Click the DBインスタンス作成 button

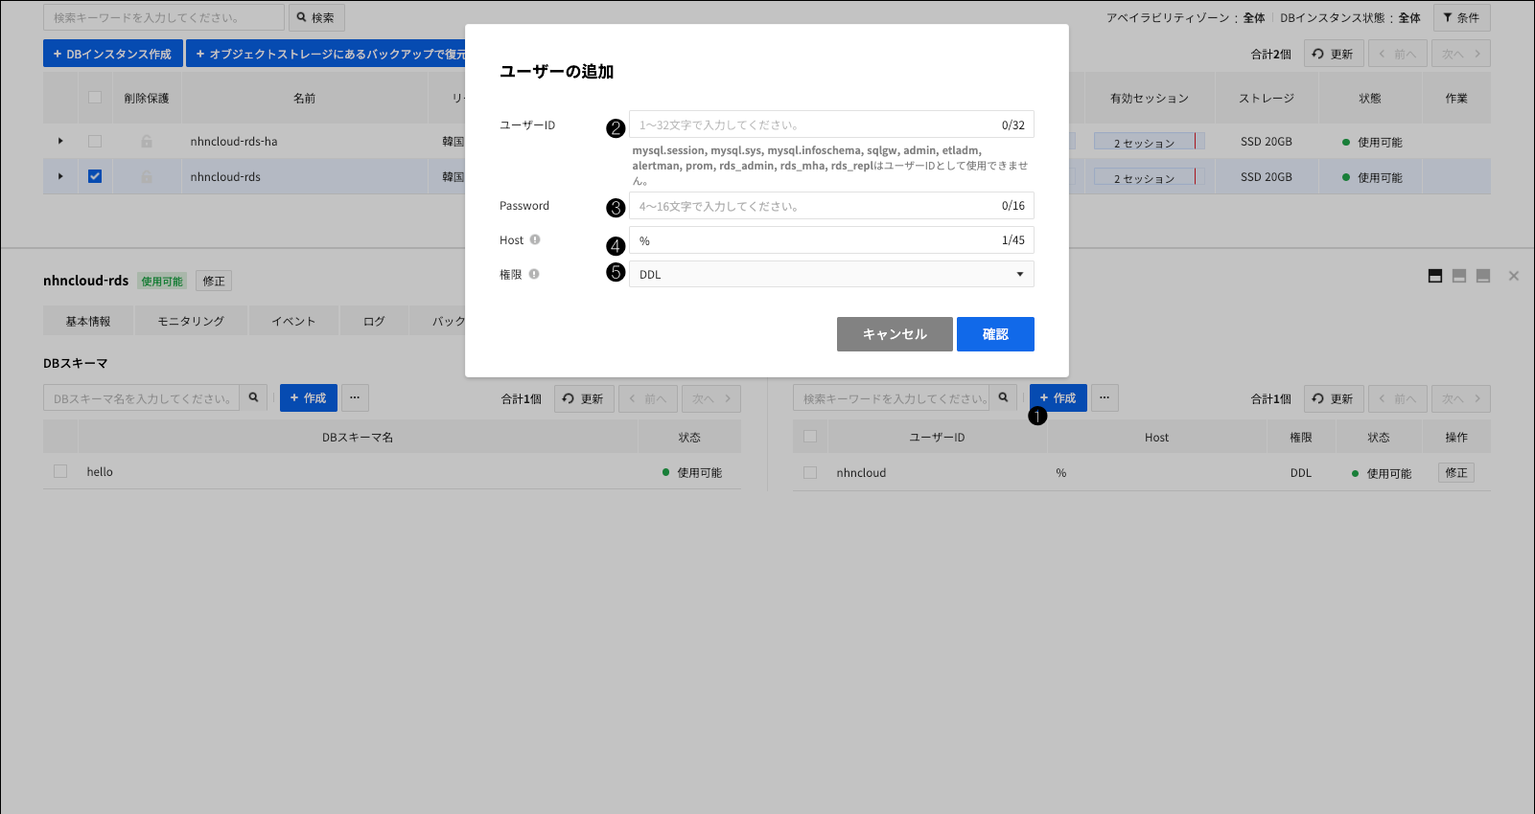coord(112,54)
